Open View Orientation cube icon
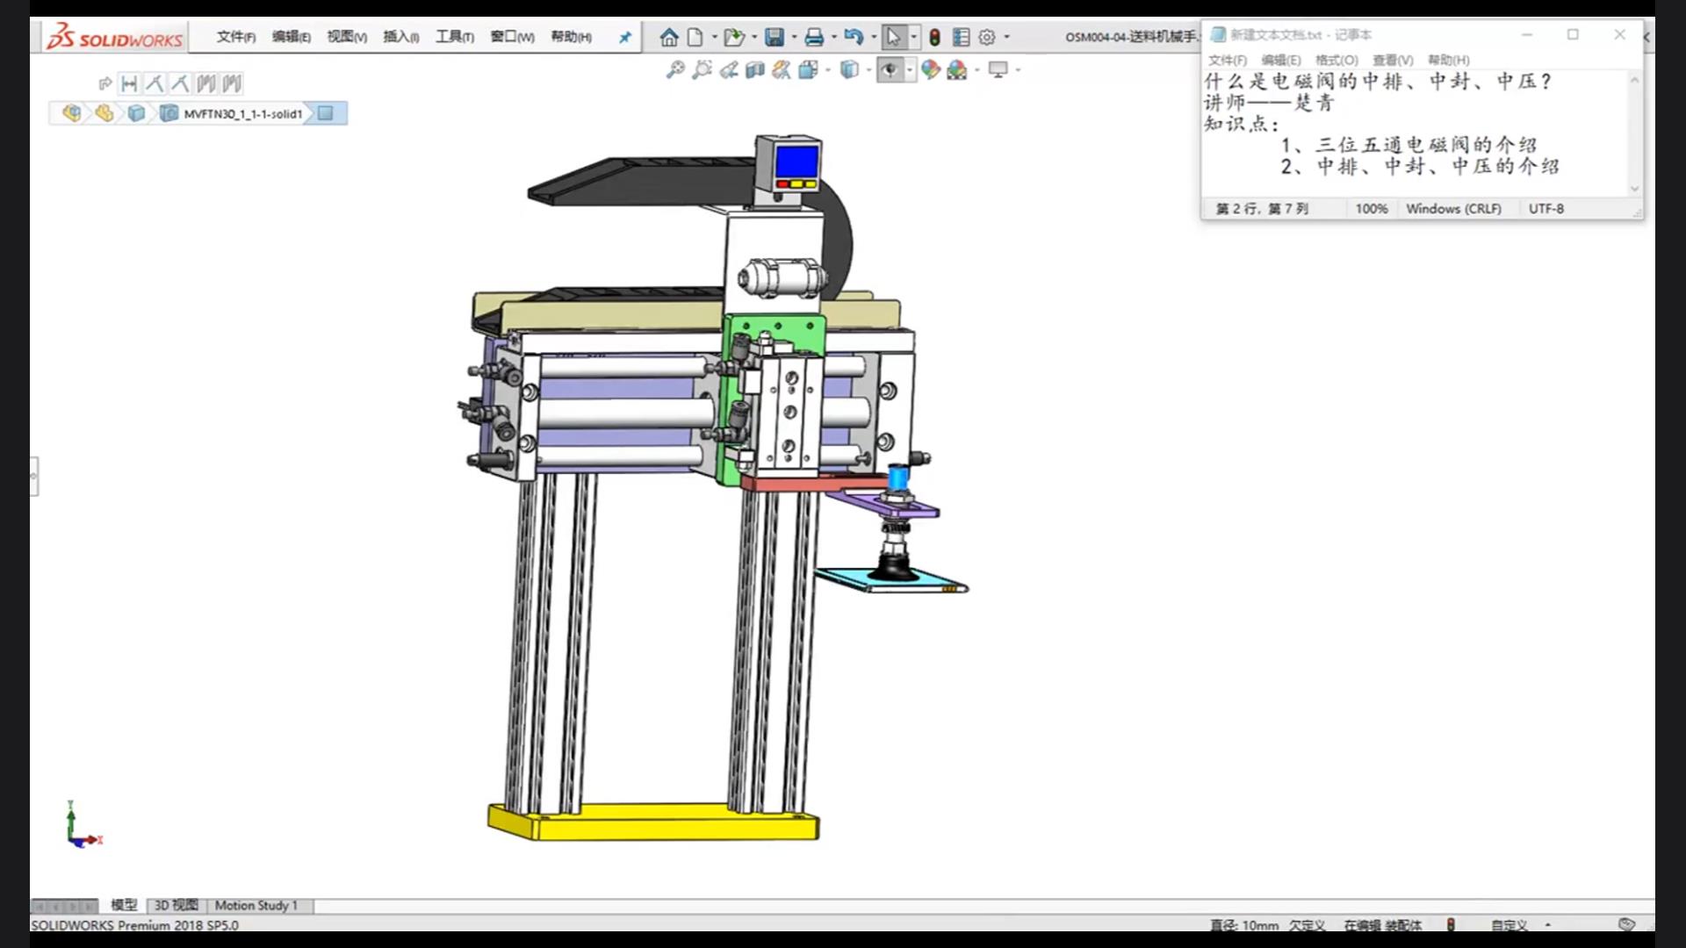The image size is (1686, 948). 809,69
